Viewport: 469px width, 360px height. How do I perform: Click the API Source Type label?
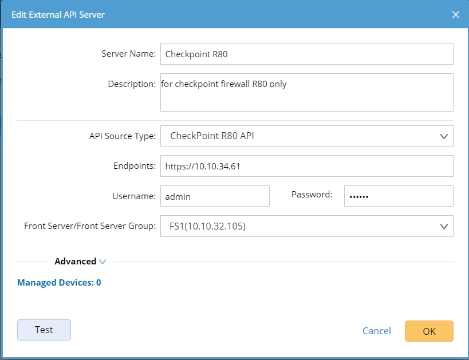pos(122,136)
